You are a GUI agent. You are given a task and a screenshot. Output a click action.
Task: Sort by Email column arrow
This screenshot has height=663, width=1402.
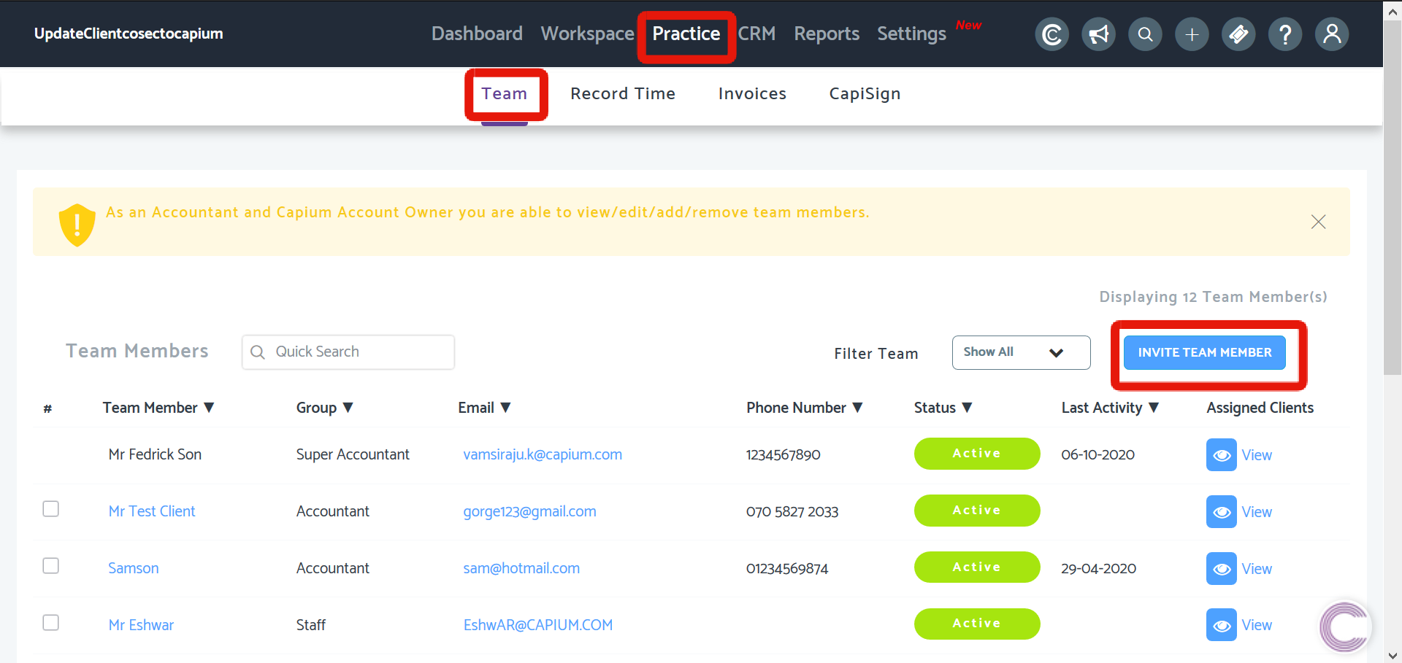(505, 408)
